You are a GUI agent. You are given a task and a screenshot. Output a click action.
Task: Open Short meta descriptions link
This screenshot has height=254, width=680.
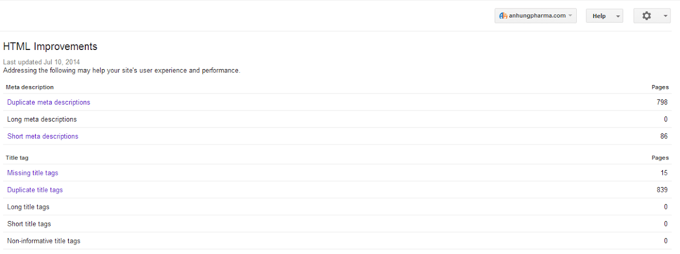(43, 137)
